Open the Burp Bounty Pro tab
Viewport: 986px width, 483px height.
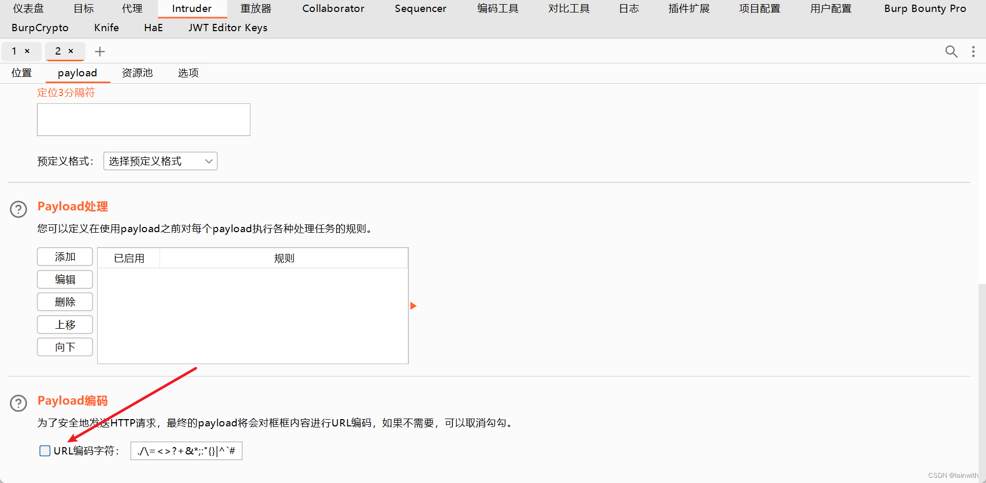pyautogui.click(x=925, y=9)
